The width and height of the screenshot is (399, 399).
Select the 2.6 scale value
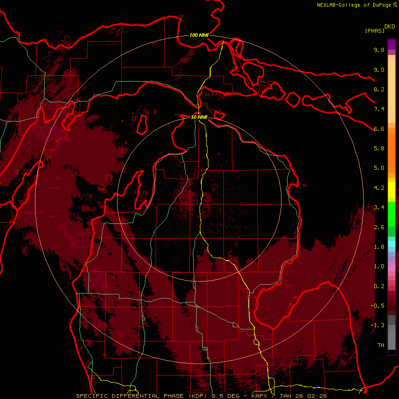point(379,227)
